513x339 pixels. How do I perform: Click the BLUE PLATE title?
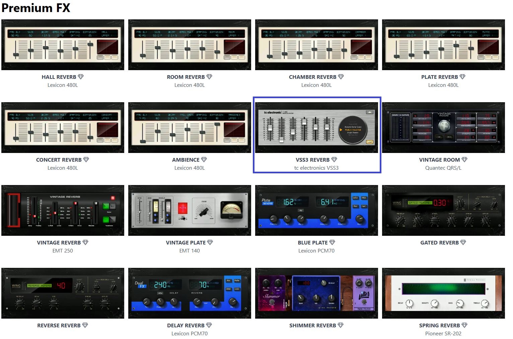tap(313, 243)
